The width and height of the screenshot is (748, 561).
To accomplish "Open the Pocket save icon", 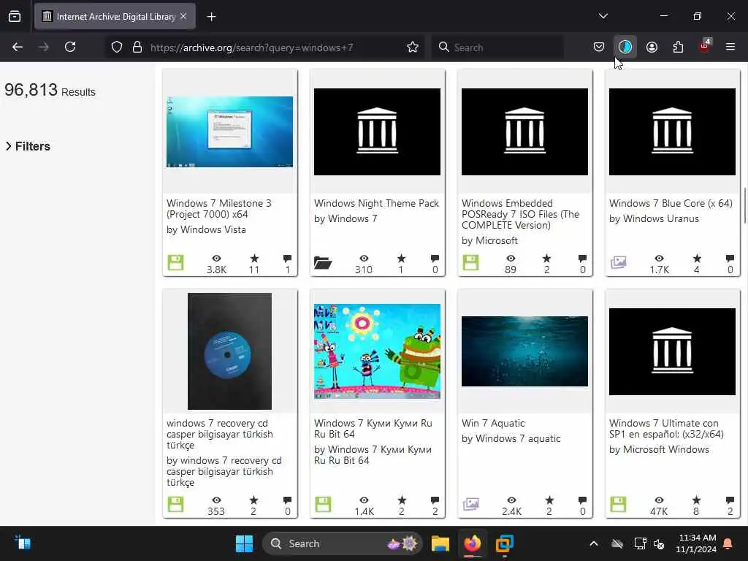I will (599, 47).
